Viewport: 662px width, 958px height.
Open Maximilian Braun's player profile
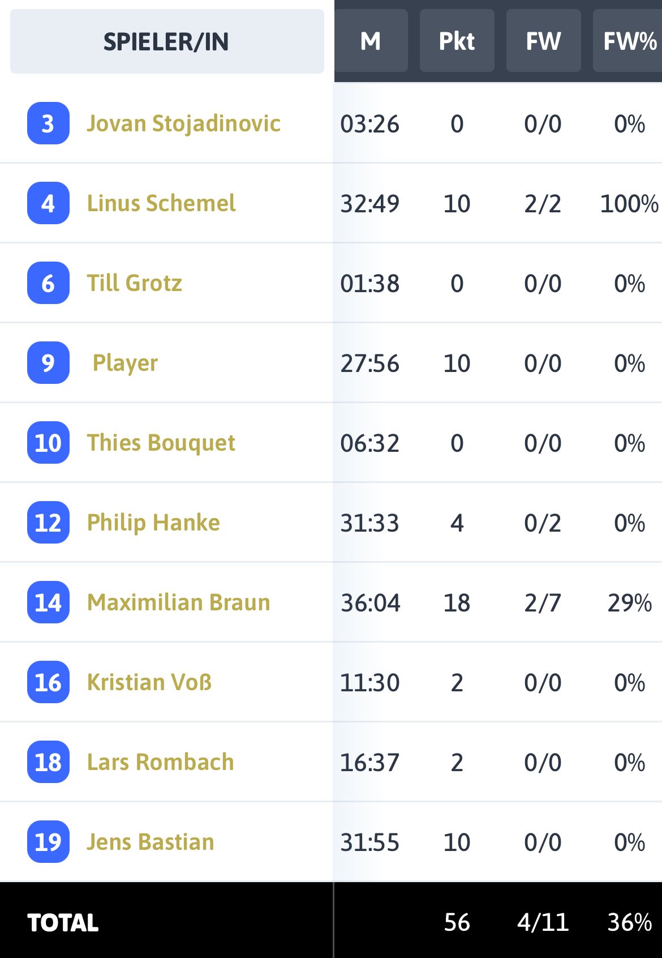click(179, 602)
